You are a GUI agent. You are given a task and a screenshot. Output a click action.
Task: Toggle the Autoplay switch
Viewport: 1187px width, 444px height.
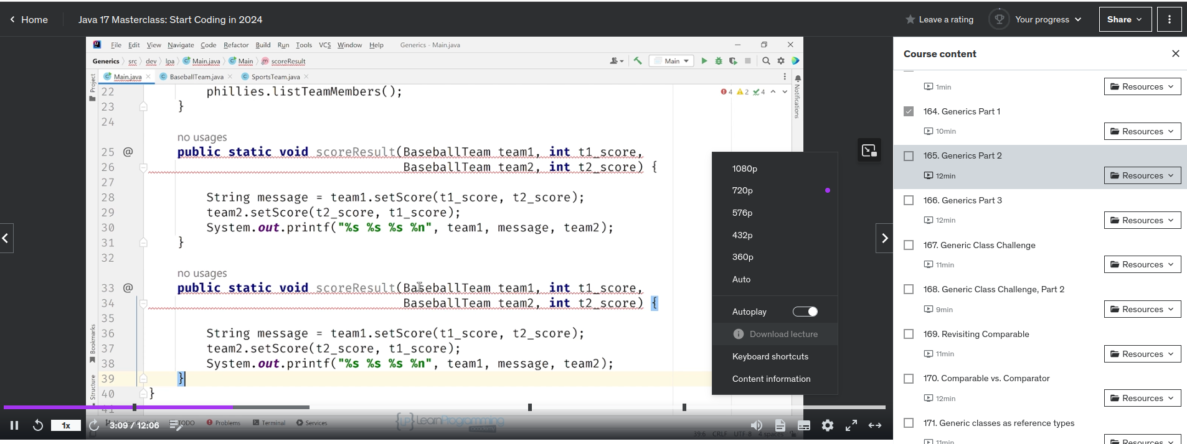(x=805, y=312)
